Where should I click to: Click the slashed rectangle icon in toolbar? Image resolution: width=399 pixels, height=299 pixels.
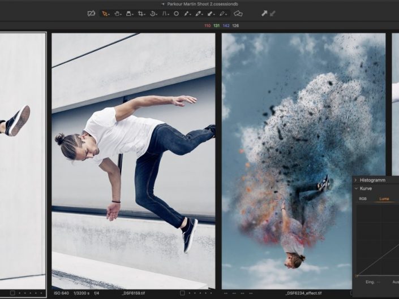91,14
